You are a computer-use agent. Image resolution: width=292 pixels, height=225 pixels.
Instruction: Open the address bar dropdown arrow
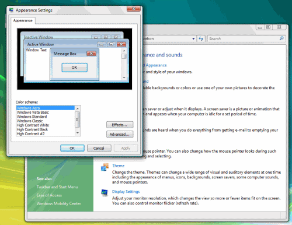(x=193, y=38)
